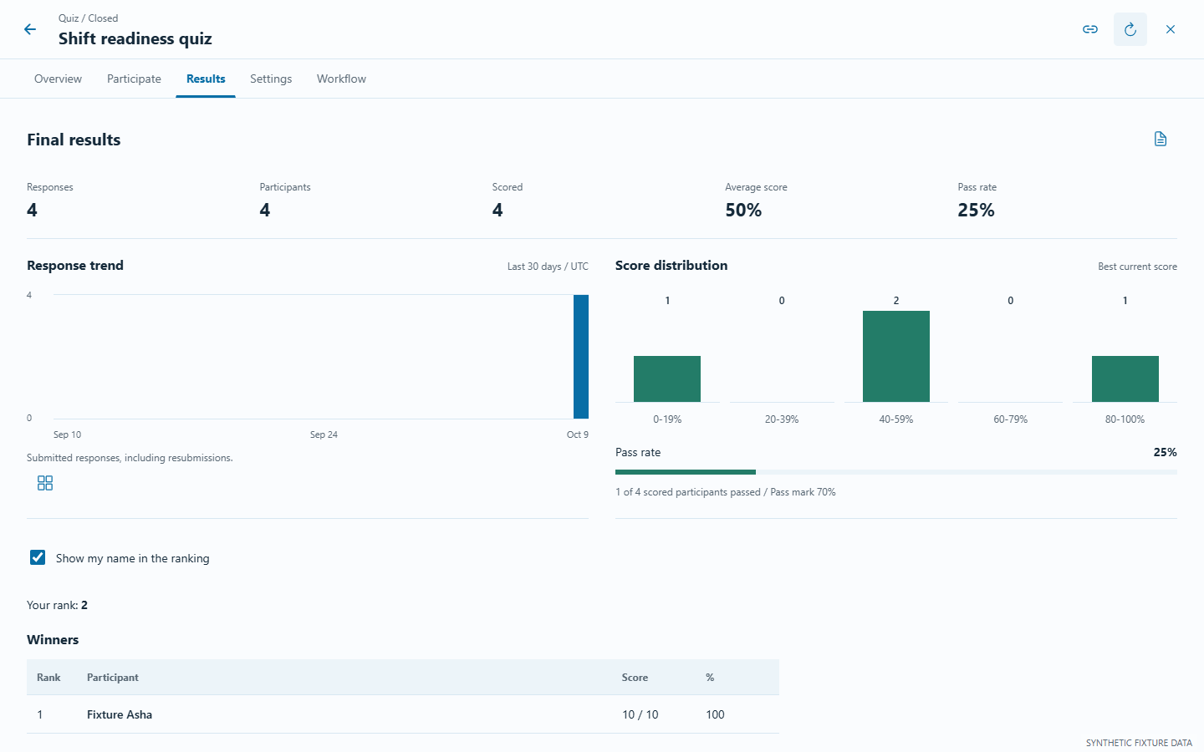Click the 80-100% score distribution bar
The height and width of the screenshot is (752, 1204).
(x=1125, y=379)
